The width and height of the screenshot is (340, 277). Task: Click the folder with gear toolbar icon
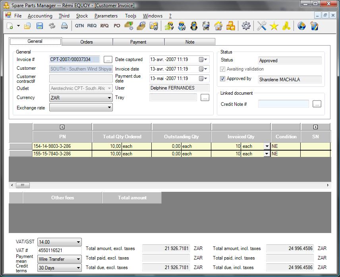pyautogui.click(x=154, y=26)
